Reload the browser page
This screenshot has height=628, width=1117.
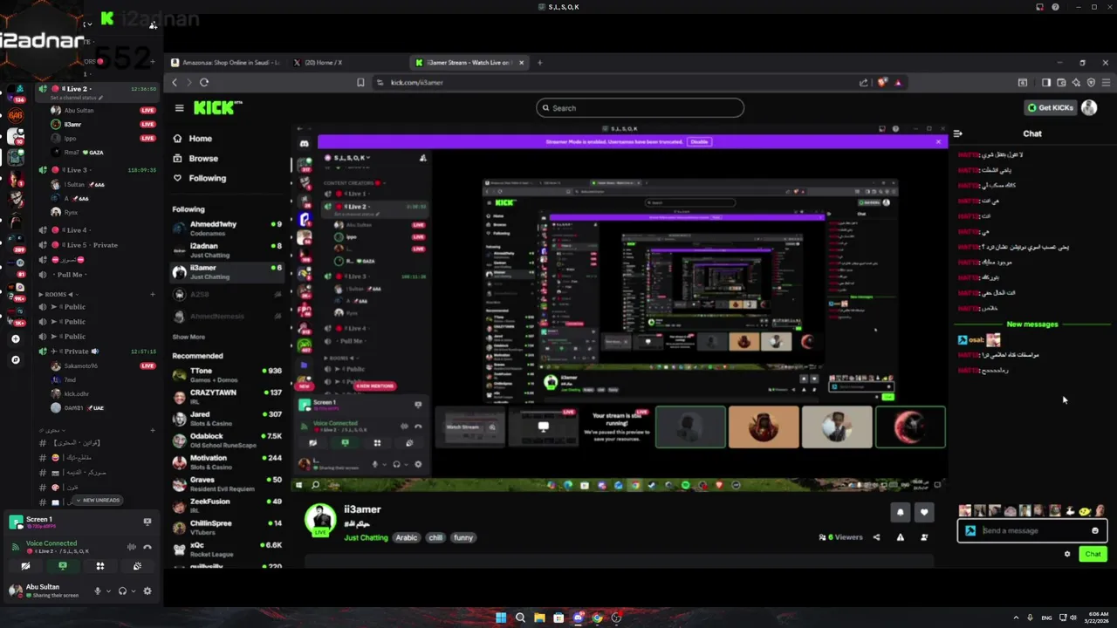[204, 82]
